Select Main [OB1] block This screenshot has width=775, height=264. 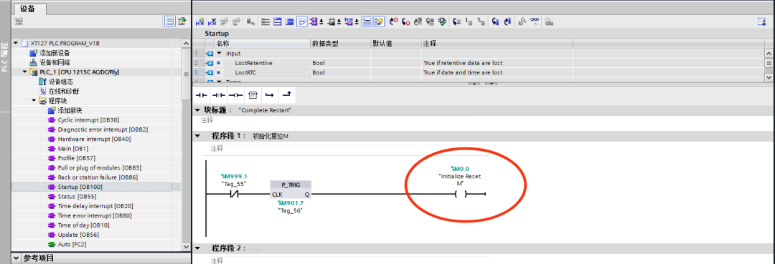[73, 149]
